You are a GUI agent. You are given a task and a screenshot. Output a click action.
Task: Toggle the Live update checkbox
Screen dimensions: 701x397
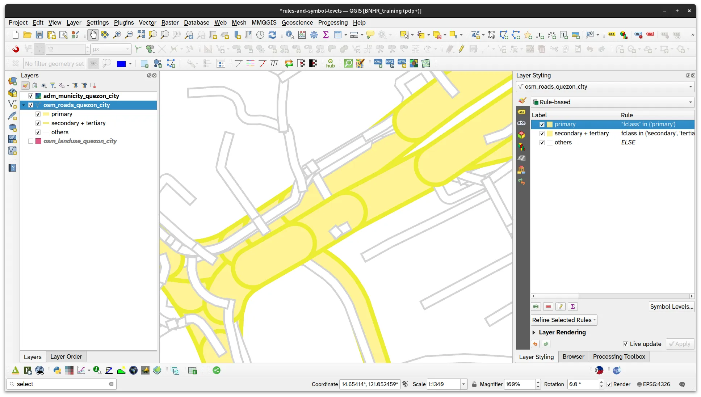click(x=625, y=344)
